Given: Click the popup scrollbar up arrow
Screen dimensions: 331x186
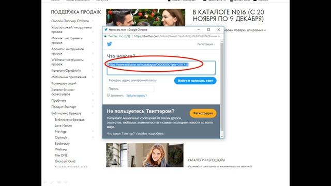Looking at the screenshot, I should 222,41.
